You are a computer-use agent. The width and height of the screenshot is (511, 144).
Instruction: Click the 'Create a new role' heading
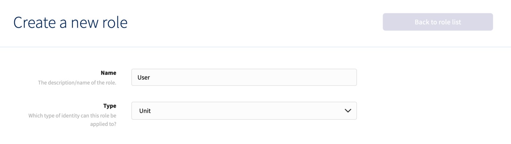pos(70,22)
